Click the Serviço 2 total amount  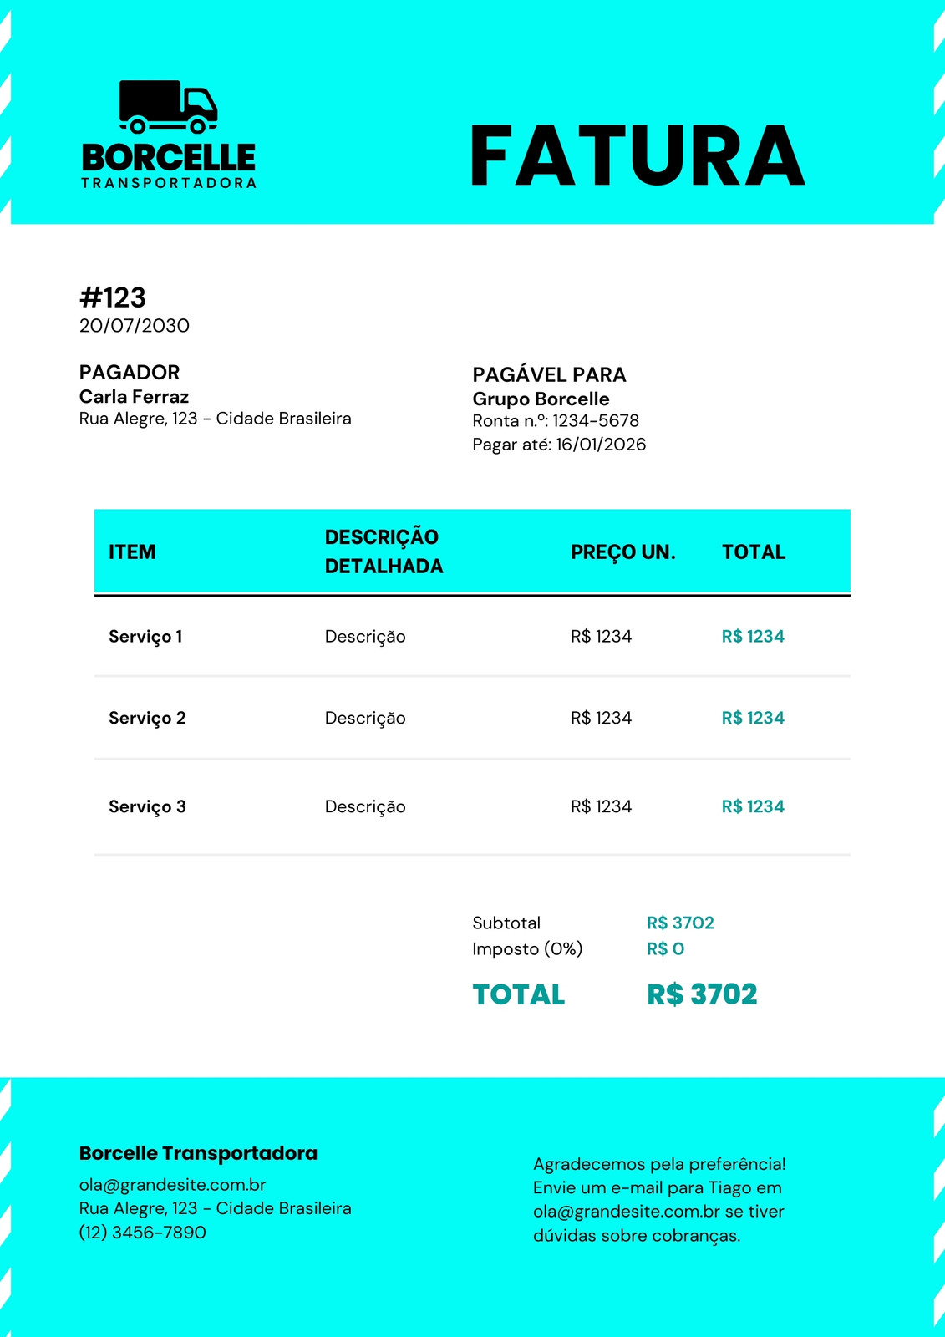click(x=753, y=718)
